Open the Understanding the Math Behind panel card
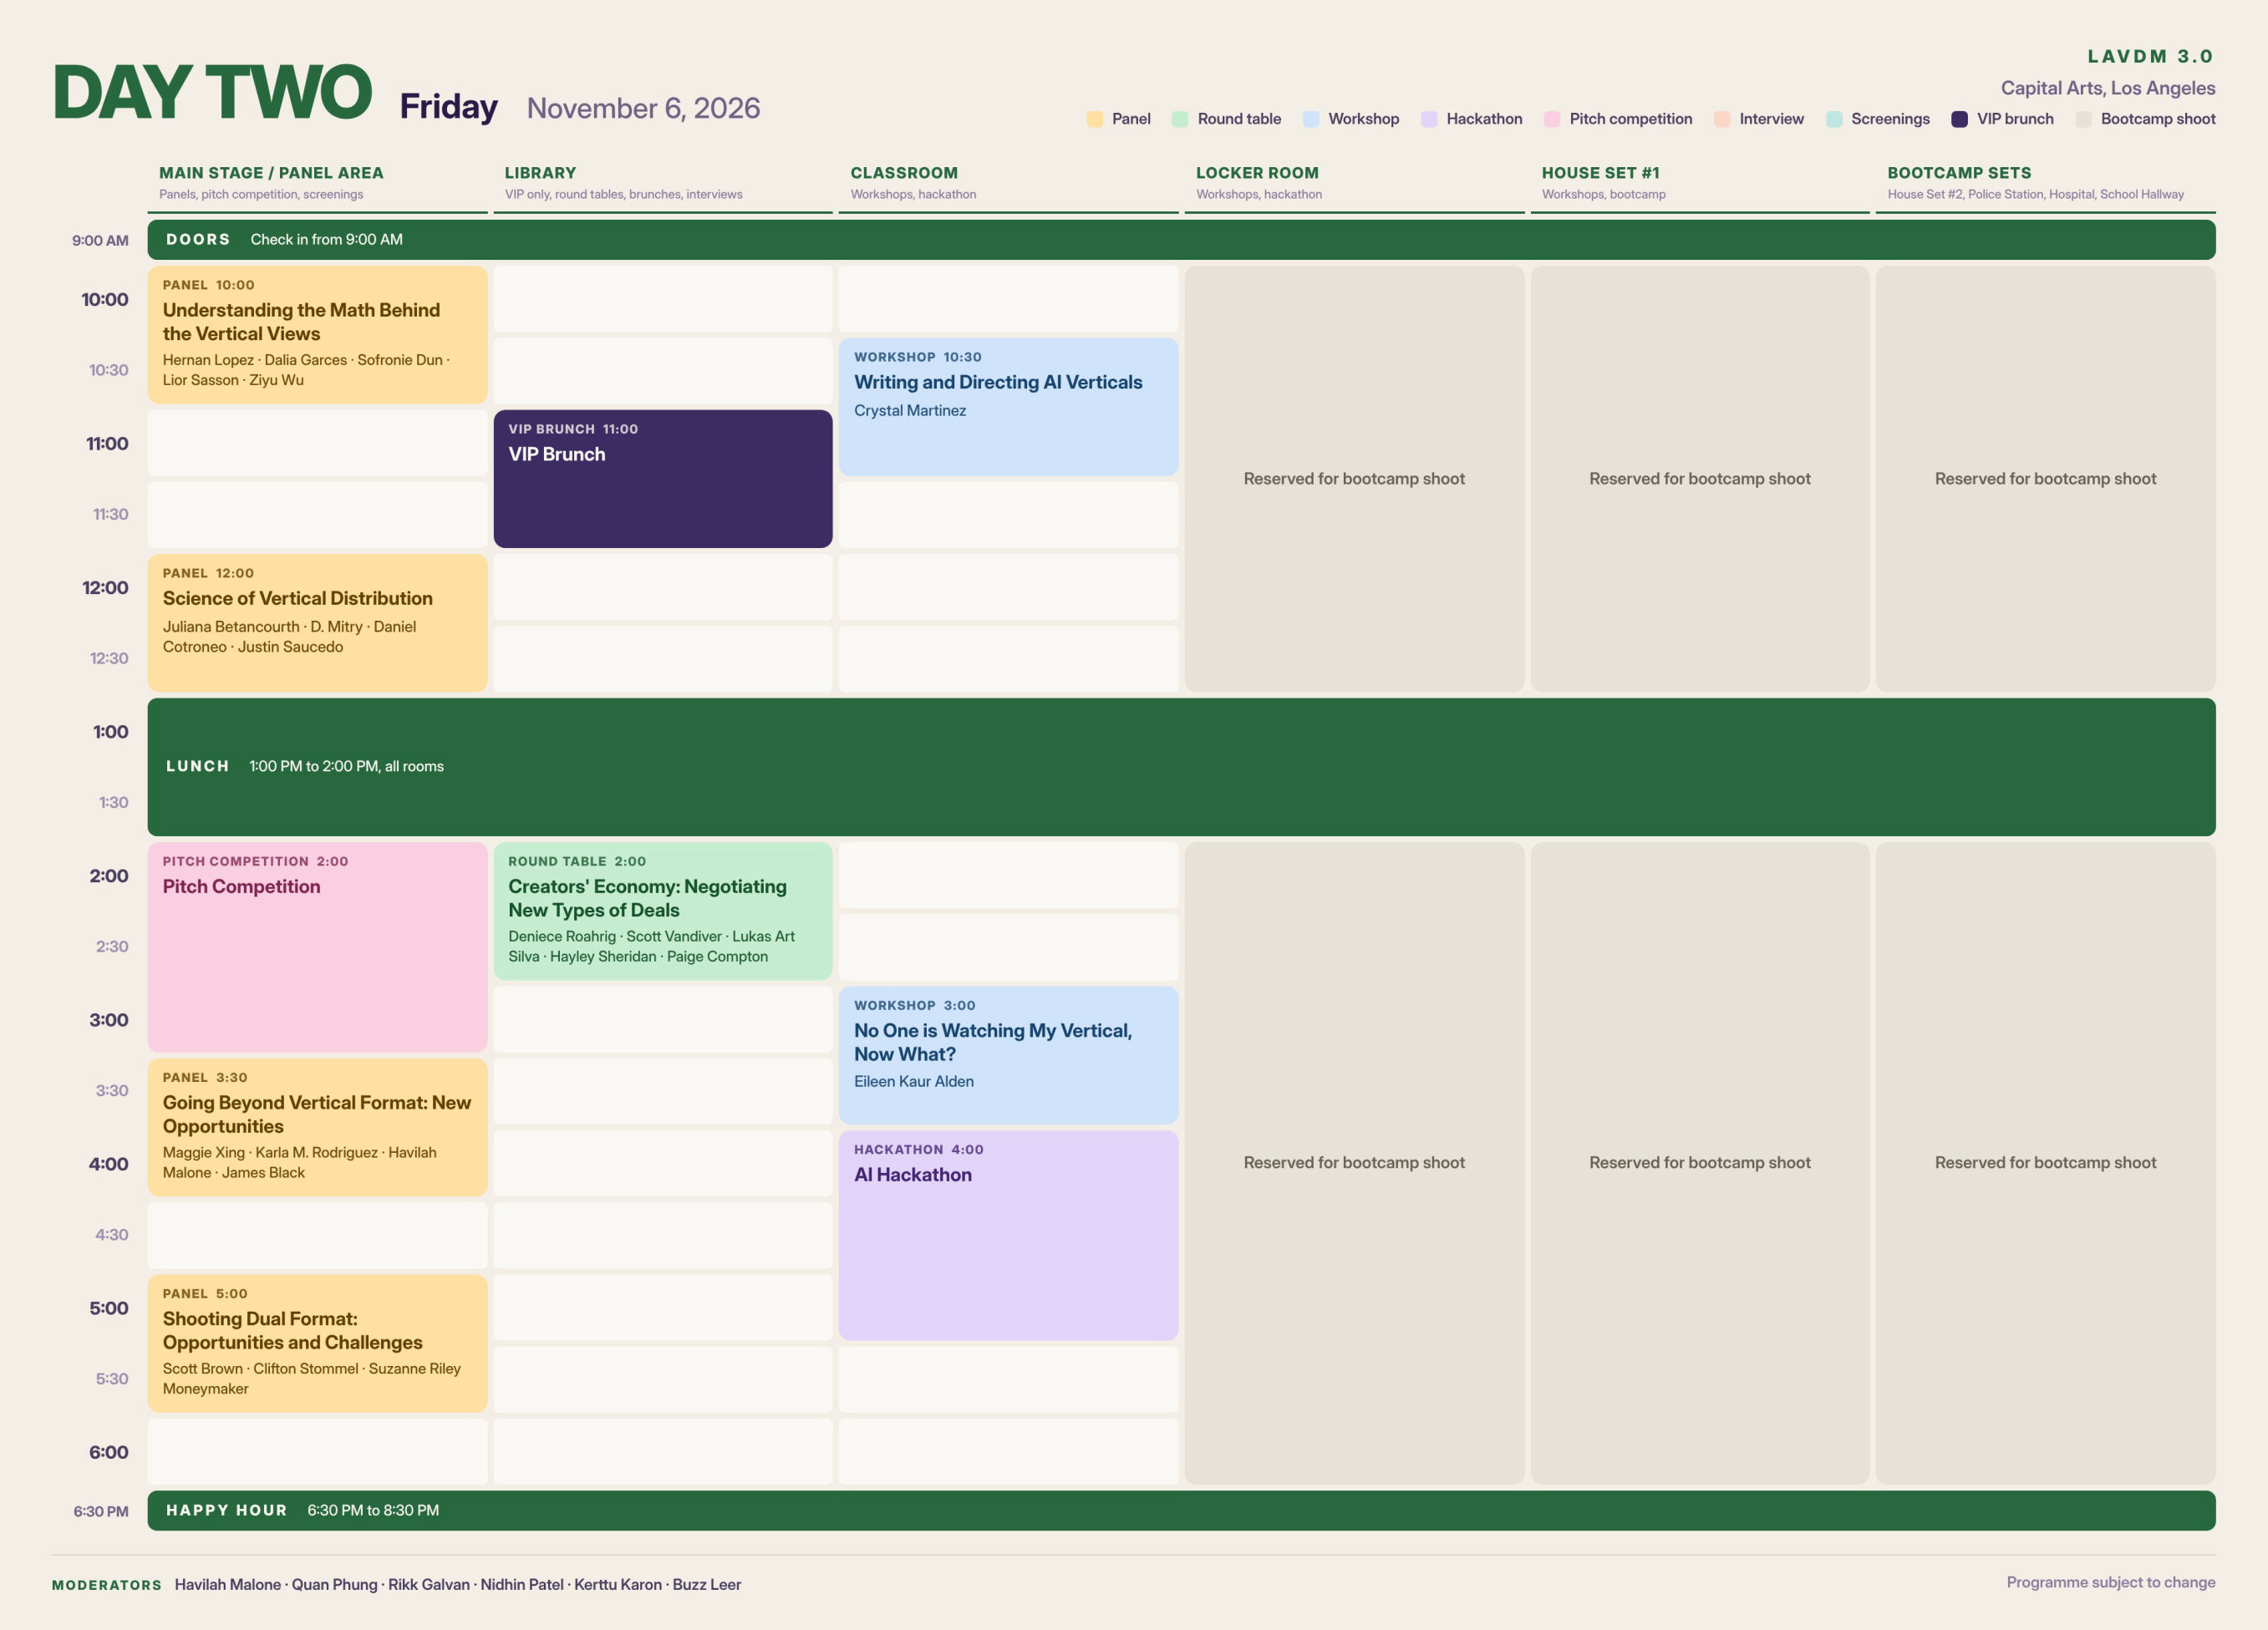The image size is (2268, 1630). click(317, 335)
